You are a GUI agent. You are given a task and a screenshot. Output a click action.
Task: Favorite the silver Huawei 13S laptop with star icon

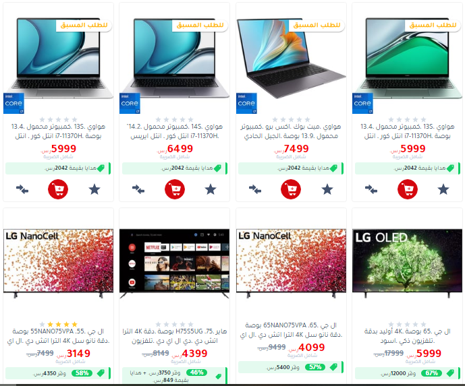[94, 189]
